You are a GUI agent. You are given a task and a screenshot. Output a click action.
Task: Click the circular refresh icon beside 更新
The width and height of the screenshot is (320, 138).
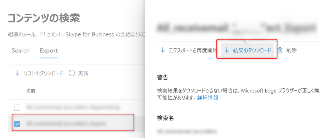(72, 73)
